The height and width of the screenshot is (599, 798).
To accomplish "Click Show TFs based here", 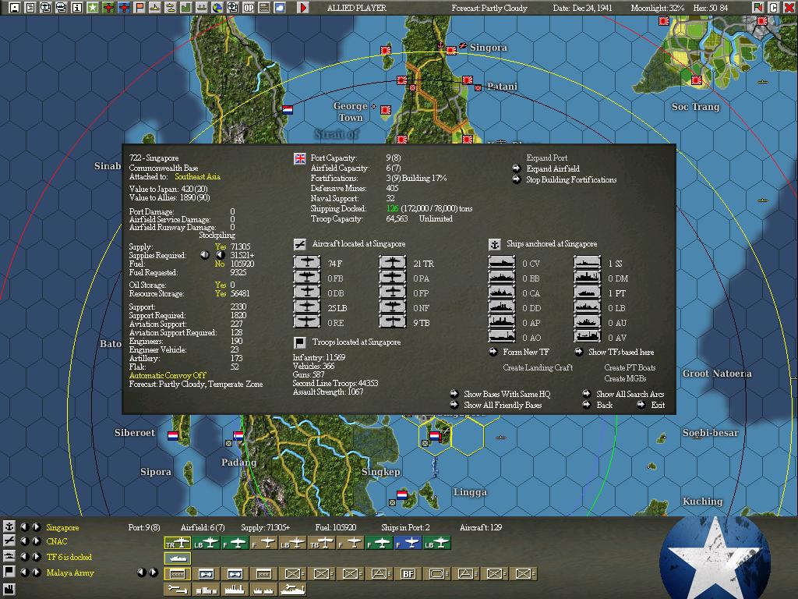I will 621,352.
